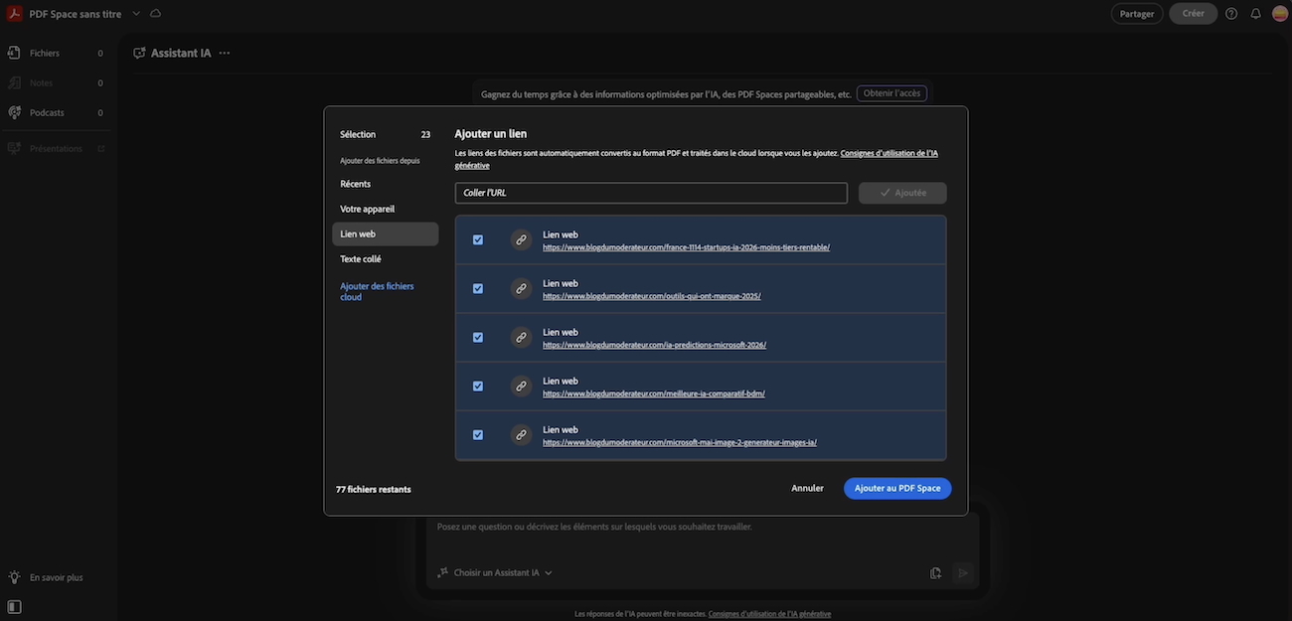The height and width of the screenshot is (621, 1292).
Task: Choose Votre appareil as file source
Action: point(368,210)
